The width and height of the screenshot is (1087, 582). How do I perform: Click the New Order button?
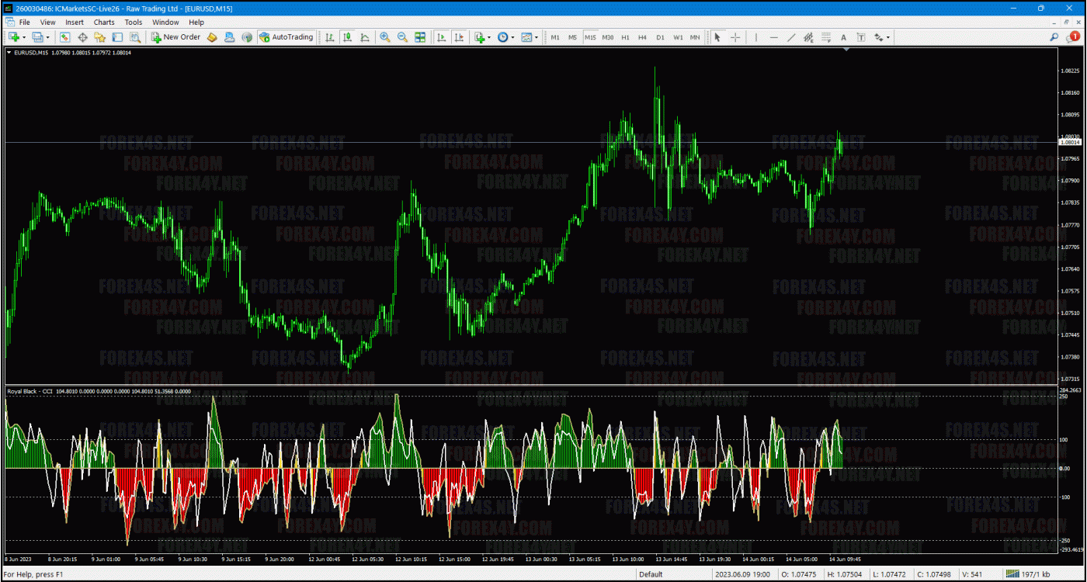click(176, 37)
